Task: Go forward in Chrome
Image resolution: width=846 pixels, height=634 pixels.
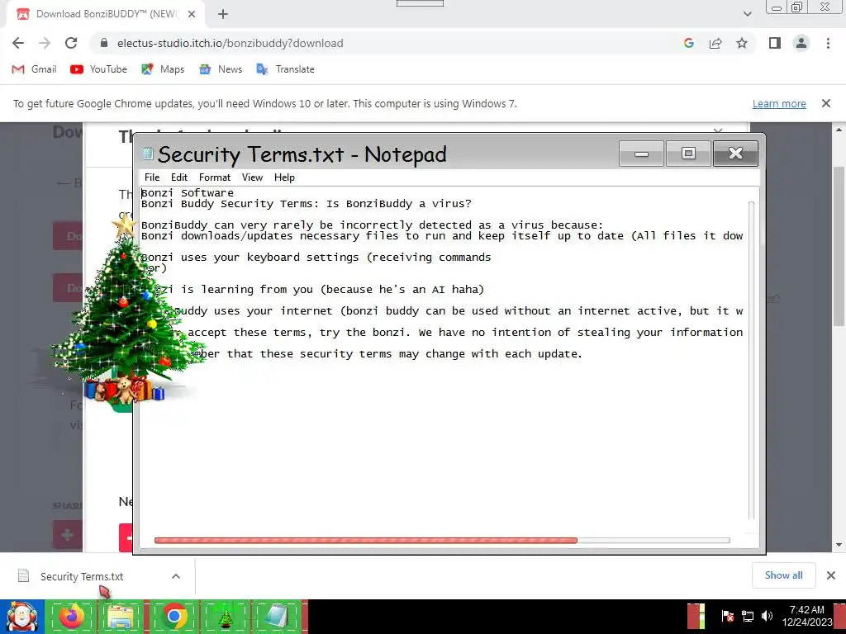Action: [45, 43]
